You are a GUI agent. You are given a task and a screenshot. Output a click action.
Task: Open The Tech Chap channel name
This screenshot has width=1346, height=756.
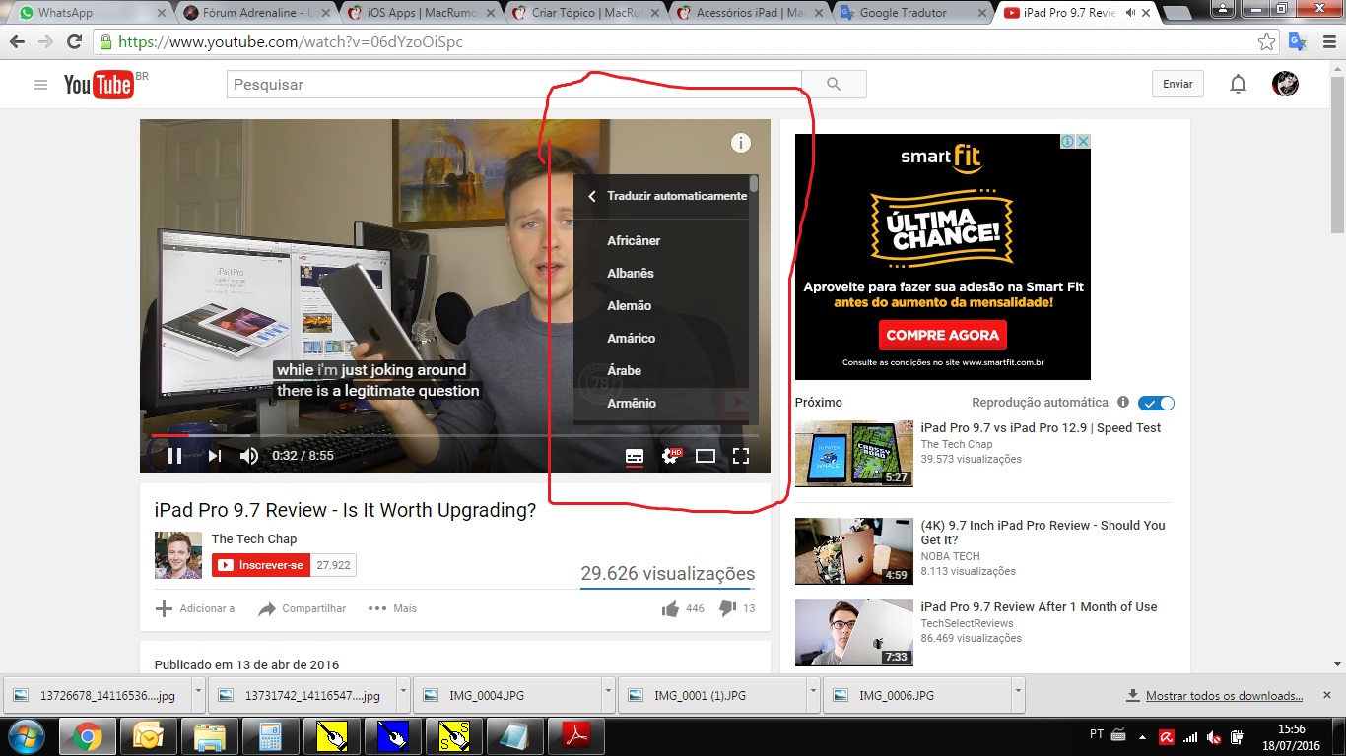click(x=254, y=538)
